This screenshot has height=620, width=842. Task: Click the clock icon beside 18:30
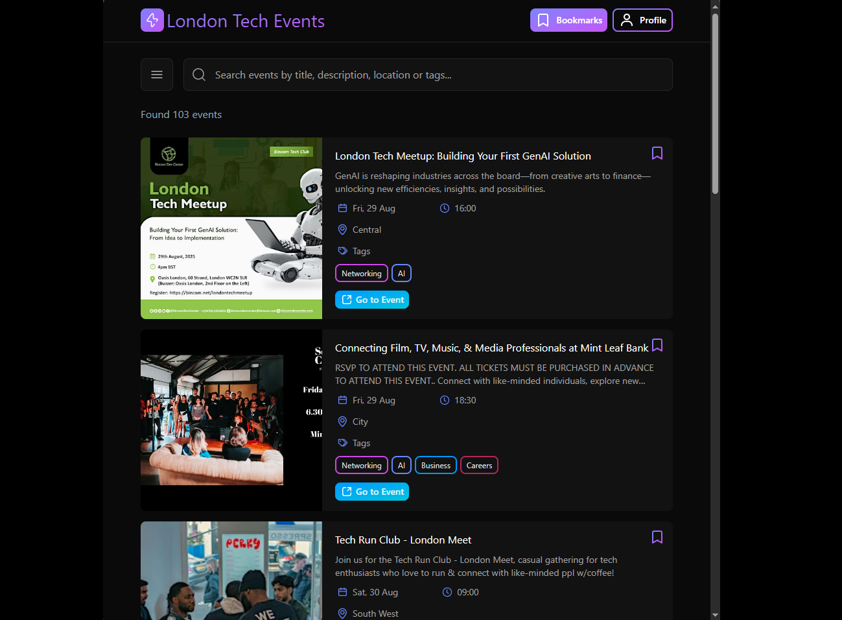(x=445, y=400)
